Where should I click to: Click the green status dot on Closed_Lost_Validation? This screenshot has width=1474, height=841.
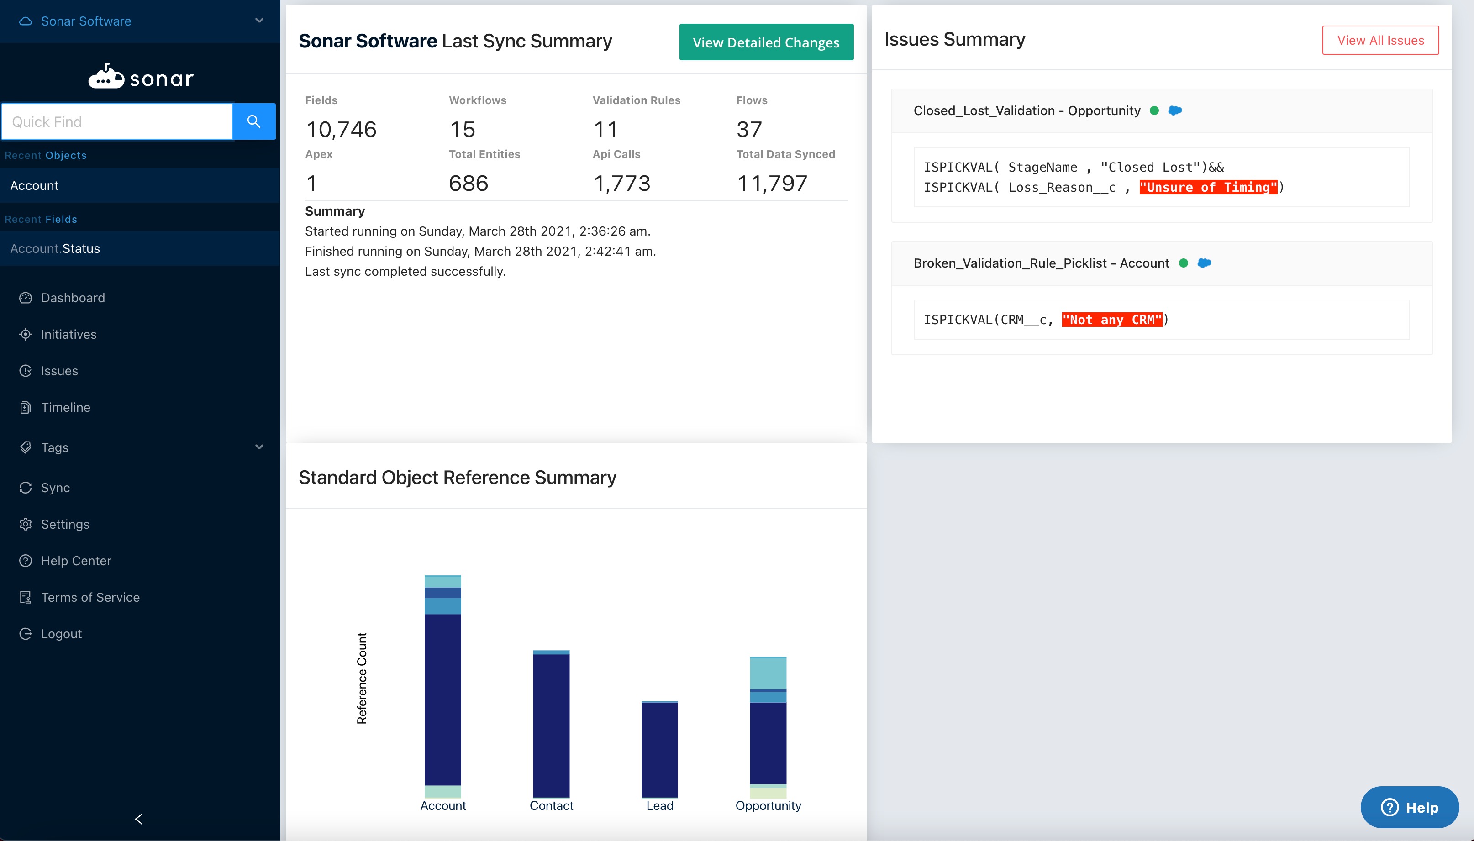[x=1154, y=110]
